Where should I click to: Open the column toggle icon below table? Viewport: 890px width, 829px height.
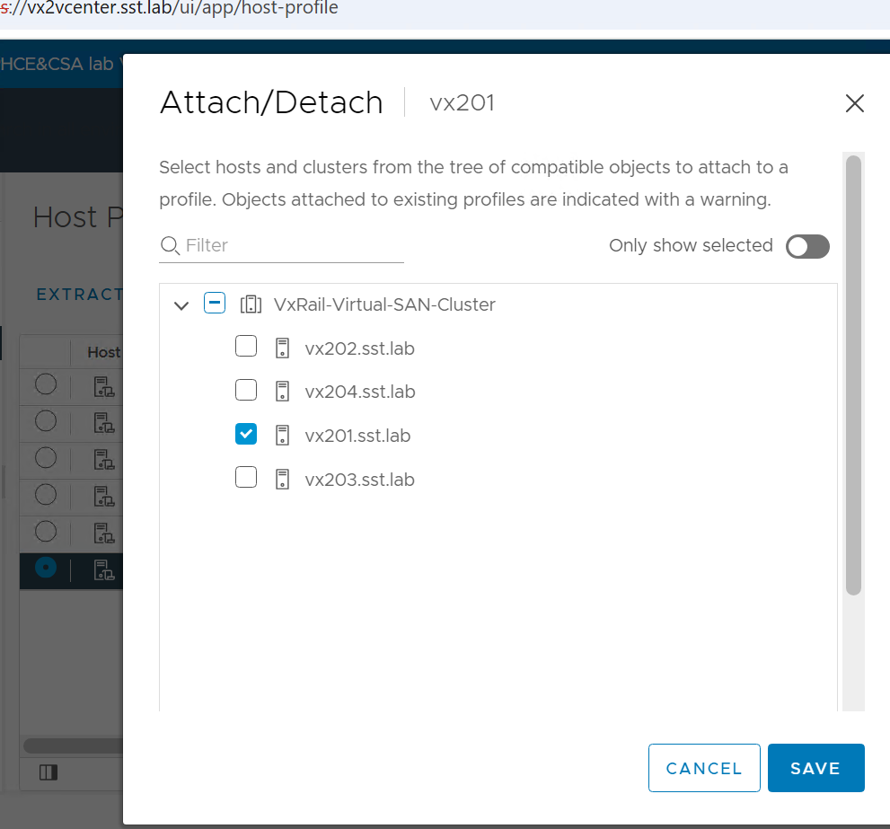pyautogui.click(x=48, y=772)
